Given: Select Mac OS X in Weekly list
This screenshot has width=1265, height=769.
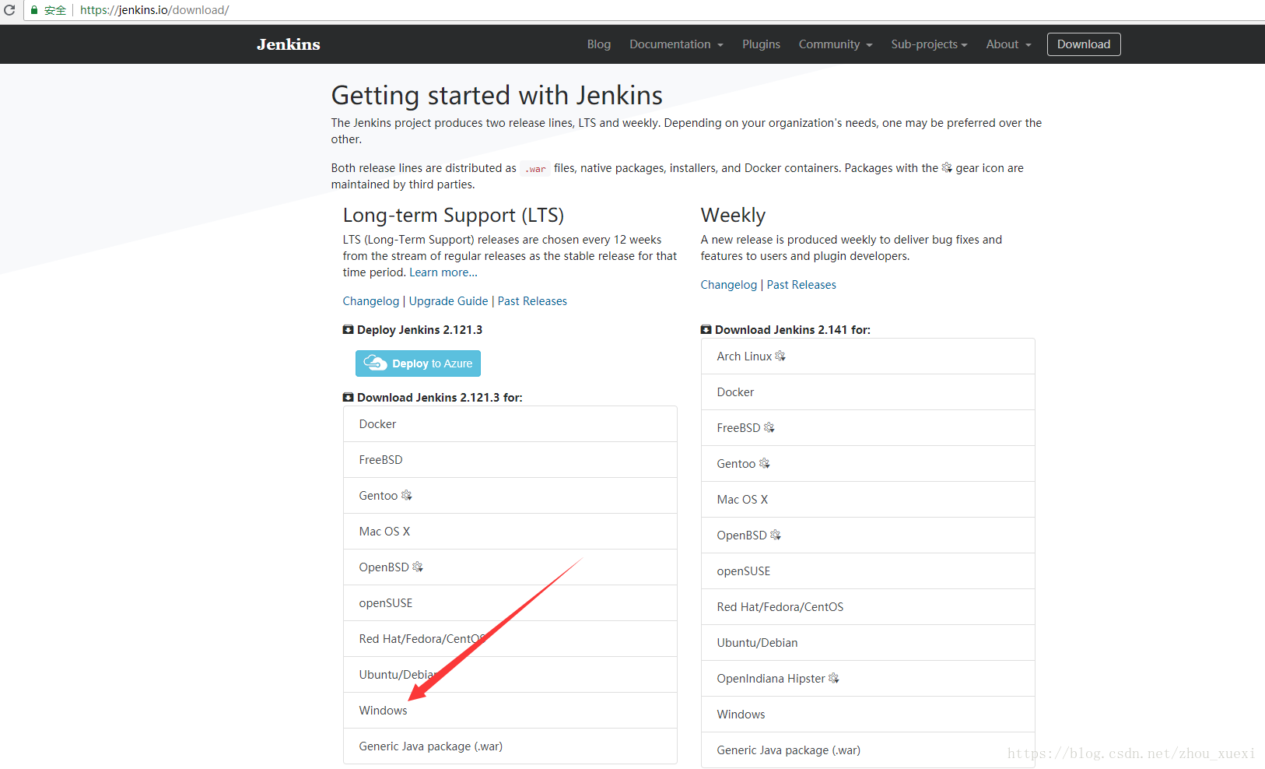Looking at the screenshot, I should (x=868, y=500).
